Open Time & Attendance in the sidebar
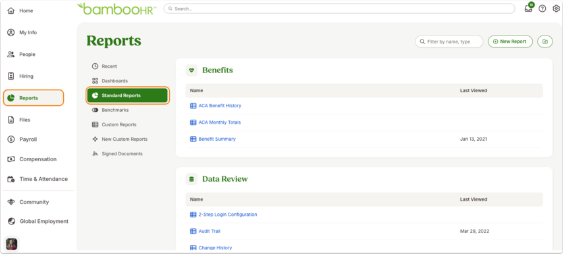Viewport: 563px width, 254px height. point(43,179)
